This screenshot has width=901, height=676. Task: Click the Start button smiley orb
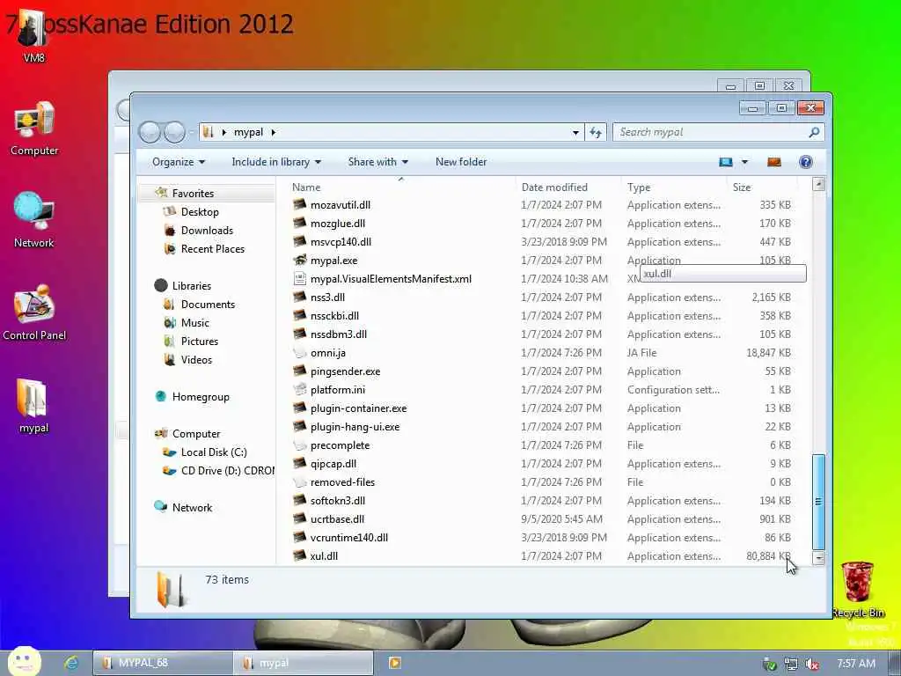tap(24, 661)
